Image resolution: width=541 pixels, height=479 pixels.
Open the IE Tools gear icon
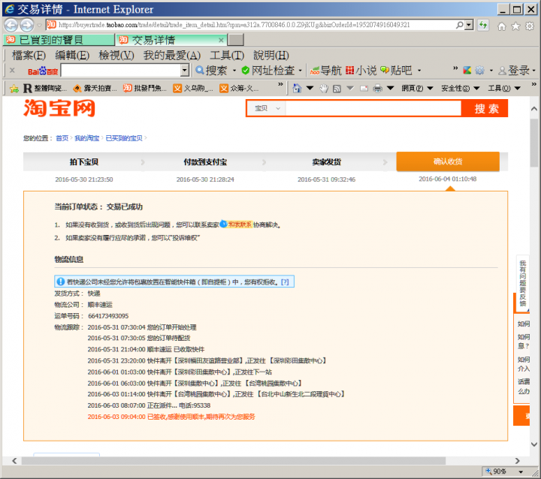tap(530, 26)
